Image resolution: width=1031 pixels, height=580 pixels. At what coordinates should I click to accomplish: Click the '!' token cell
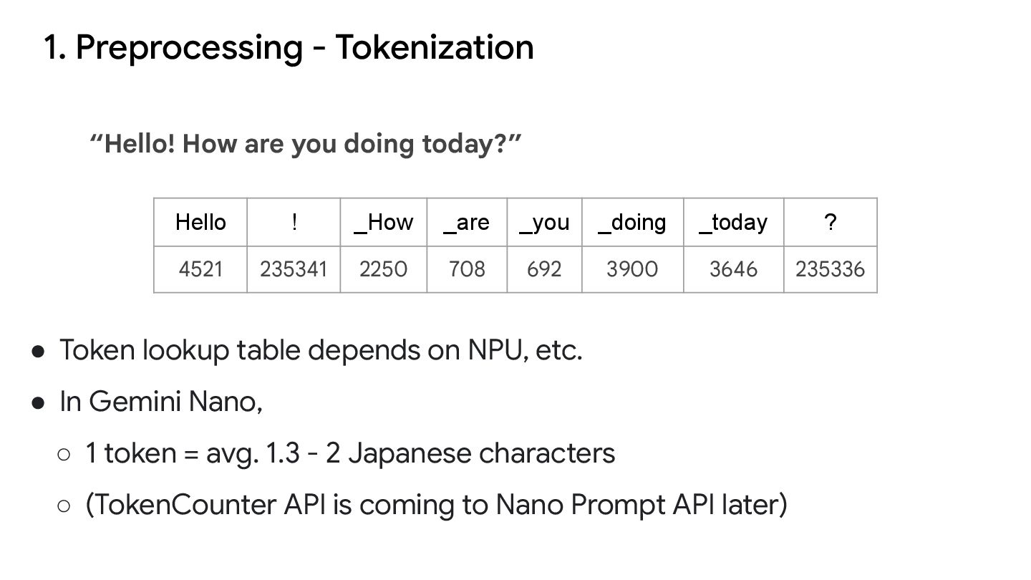click(x=294, y=223)
